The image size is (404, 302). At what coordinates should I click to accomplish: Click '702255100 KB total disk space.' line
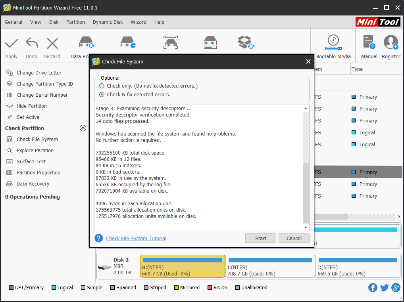[131, 153]
